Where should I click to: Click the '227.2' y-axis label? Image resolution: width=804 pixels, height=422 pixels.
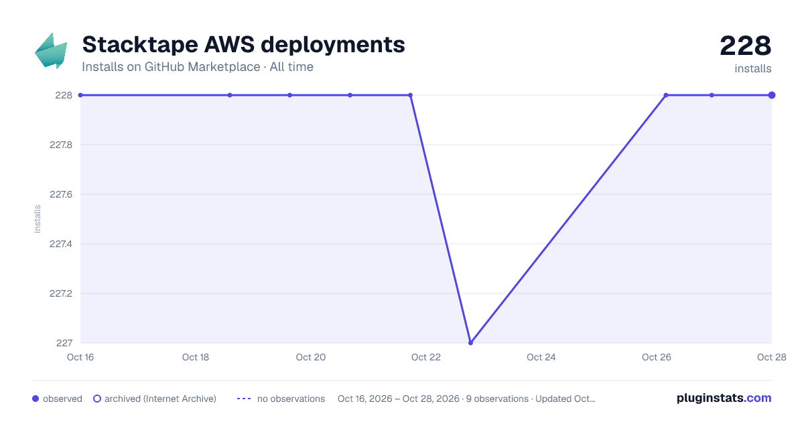61,293
